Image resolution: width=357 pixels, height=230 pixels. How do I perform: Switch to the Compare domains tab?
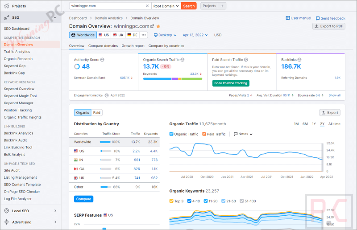103,46
